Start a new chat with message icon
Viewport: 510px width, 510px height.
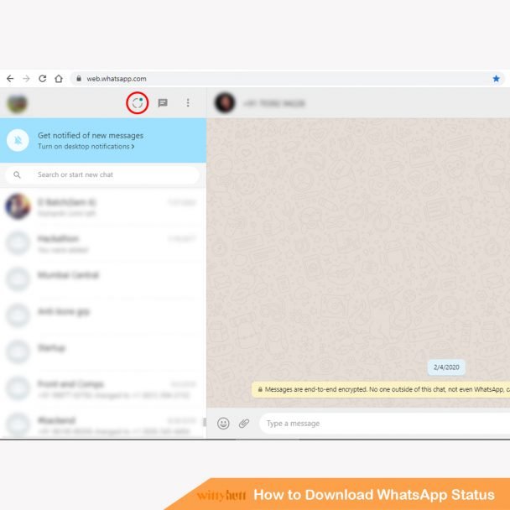[163, 103]
